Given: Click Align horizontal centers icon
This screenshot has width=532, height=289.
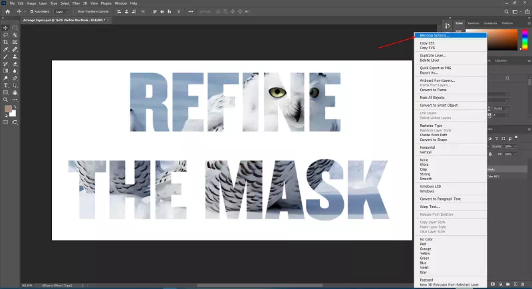Looking at the screenshot, I should tap(126, 11).
